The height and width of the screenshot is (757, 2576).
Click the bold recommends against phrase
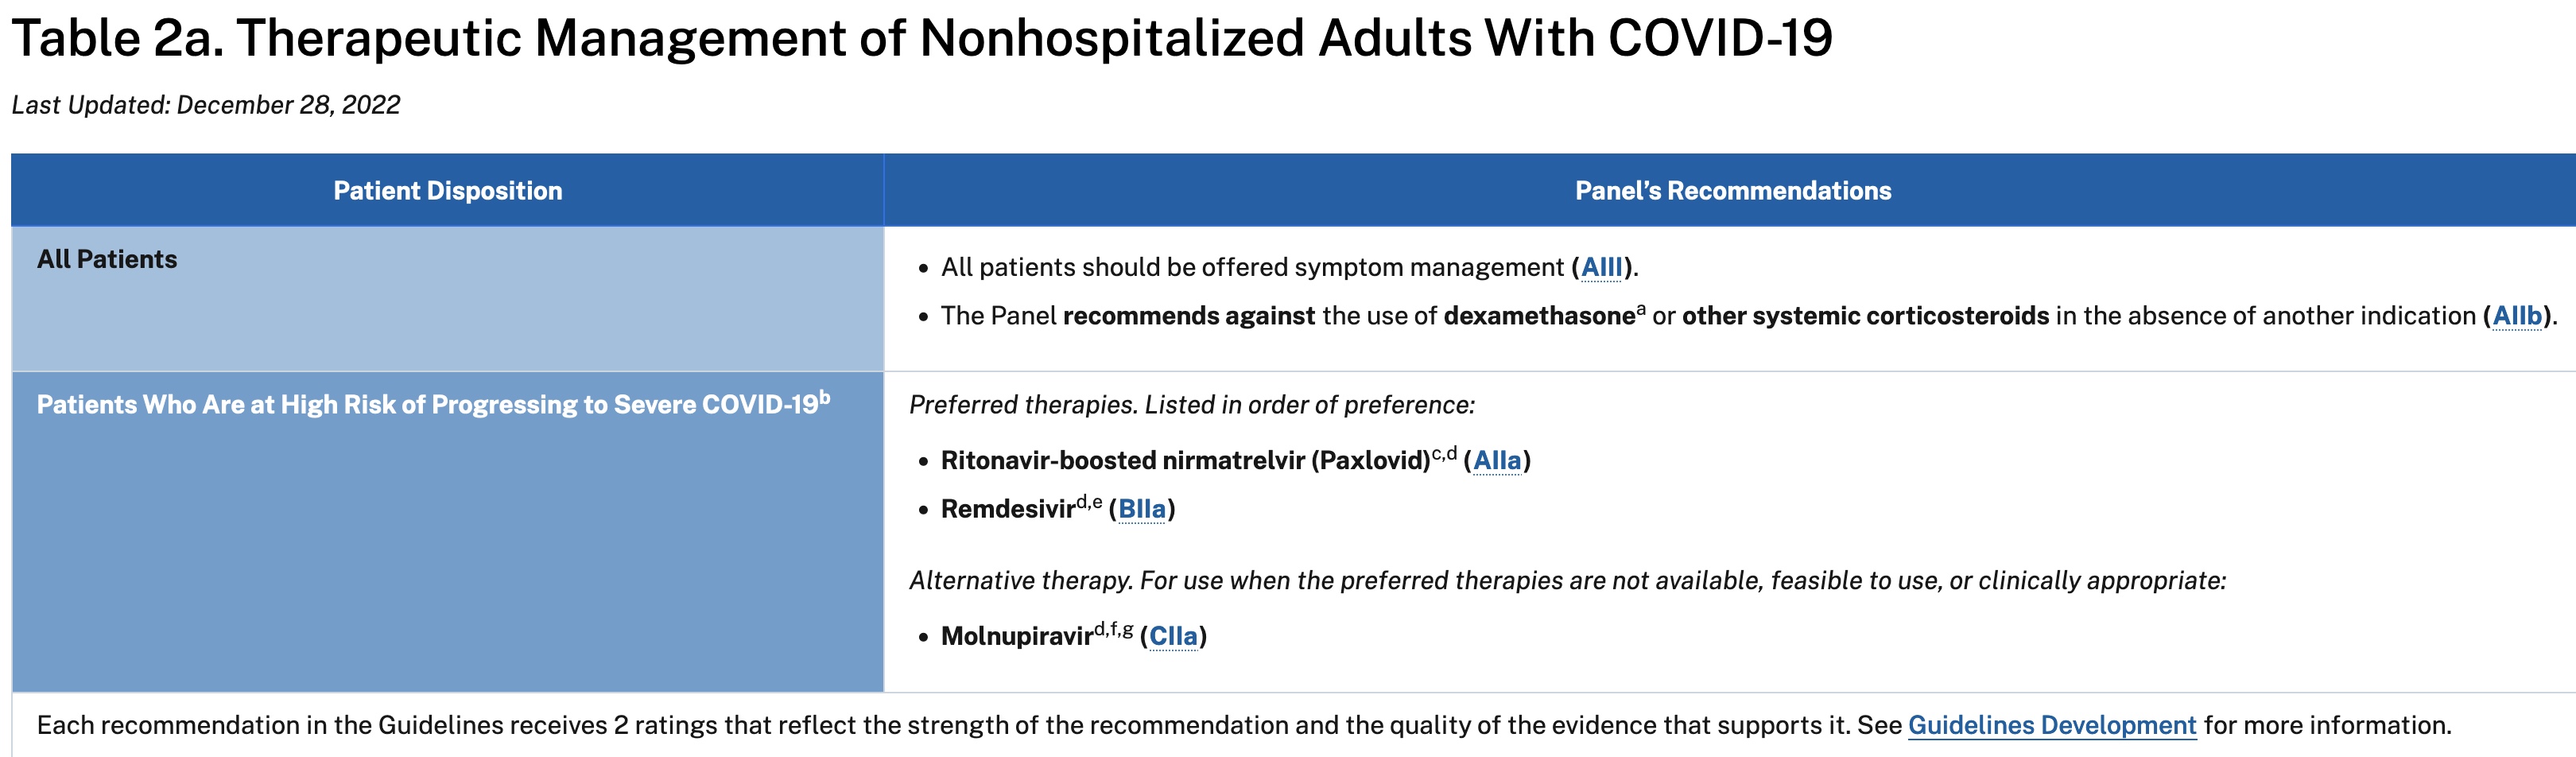click(1188, 316)
